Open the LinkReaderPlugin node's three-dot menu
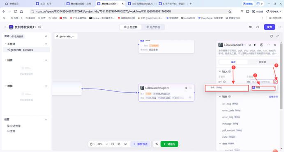 click(x=191, y=88)
